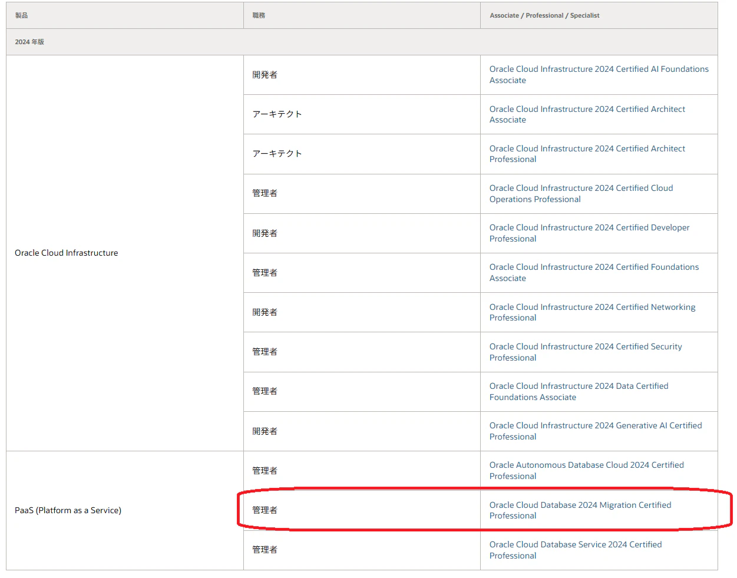Click 管理者 in the Certified Foundations Associate row
The image size is (737, 578).
[x=265, y=273]
